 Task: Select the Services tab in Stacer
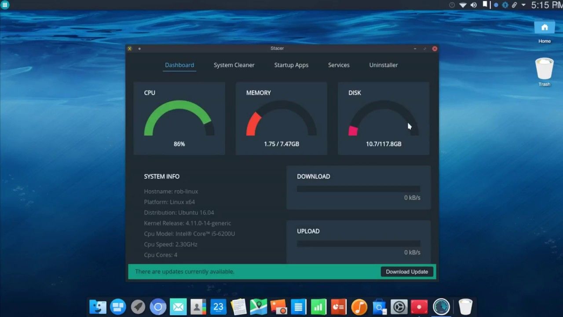[339, 65]
